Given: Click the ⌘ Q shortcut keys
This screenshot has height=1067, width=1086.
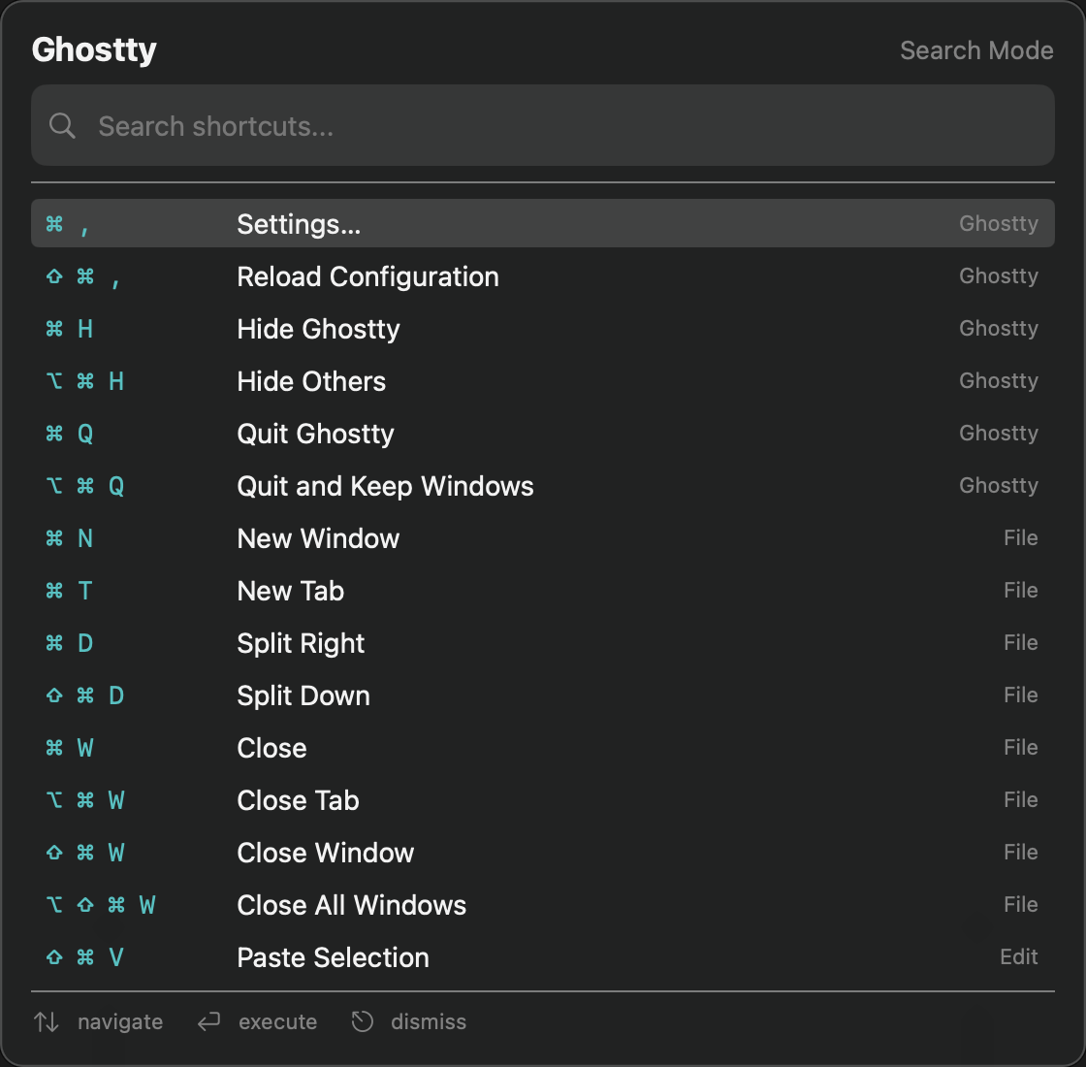Looking at the screenshot, I should coord(69,434).
